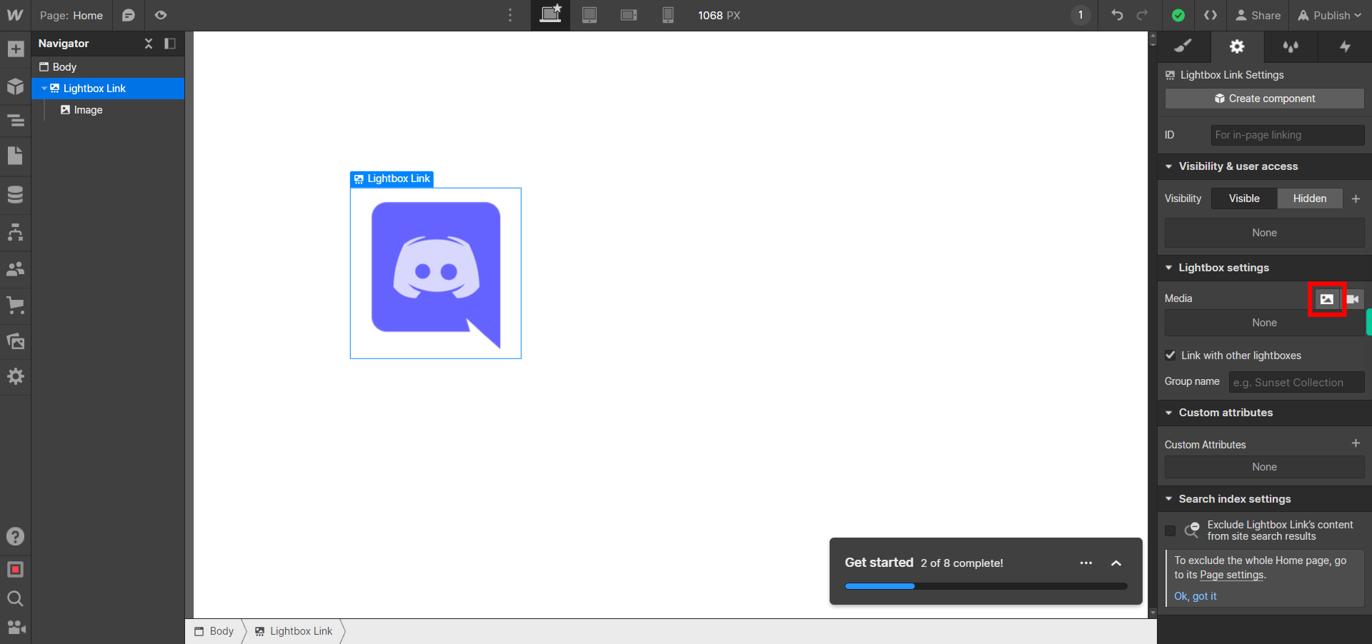Open the Navigator panel icon
The height and width of the screenshot is (644, 1372).
(x=15, y=121)
